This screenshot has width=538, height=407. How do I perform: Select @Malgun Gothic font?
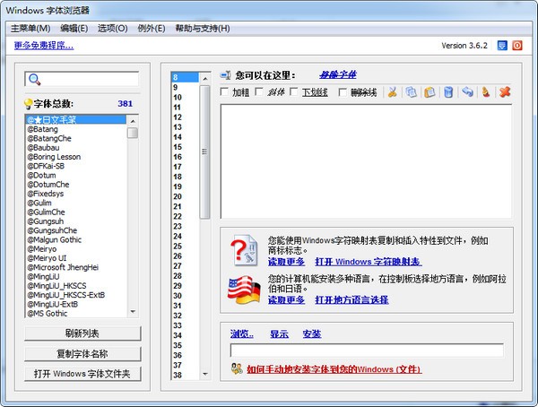(76, 239)
